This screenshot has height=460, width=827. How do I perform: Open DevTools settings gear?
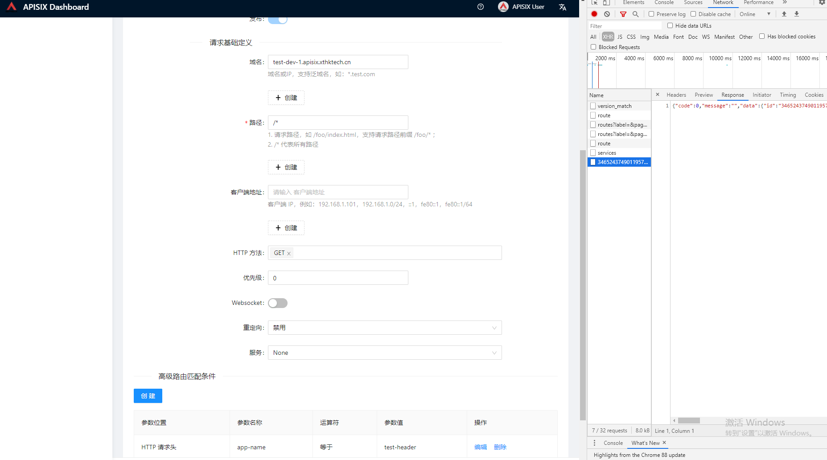(x=822, y=2)
